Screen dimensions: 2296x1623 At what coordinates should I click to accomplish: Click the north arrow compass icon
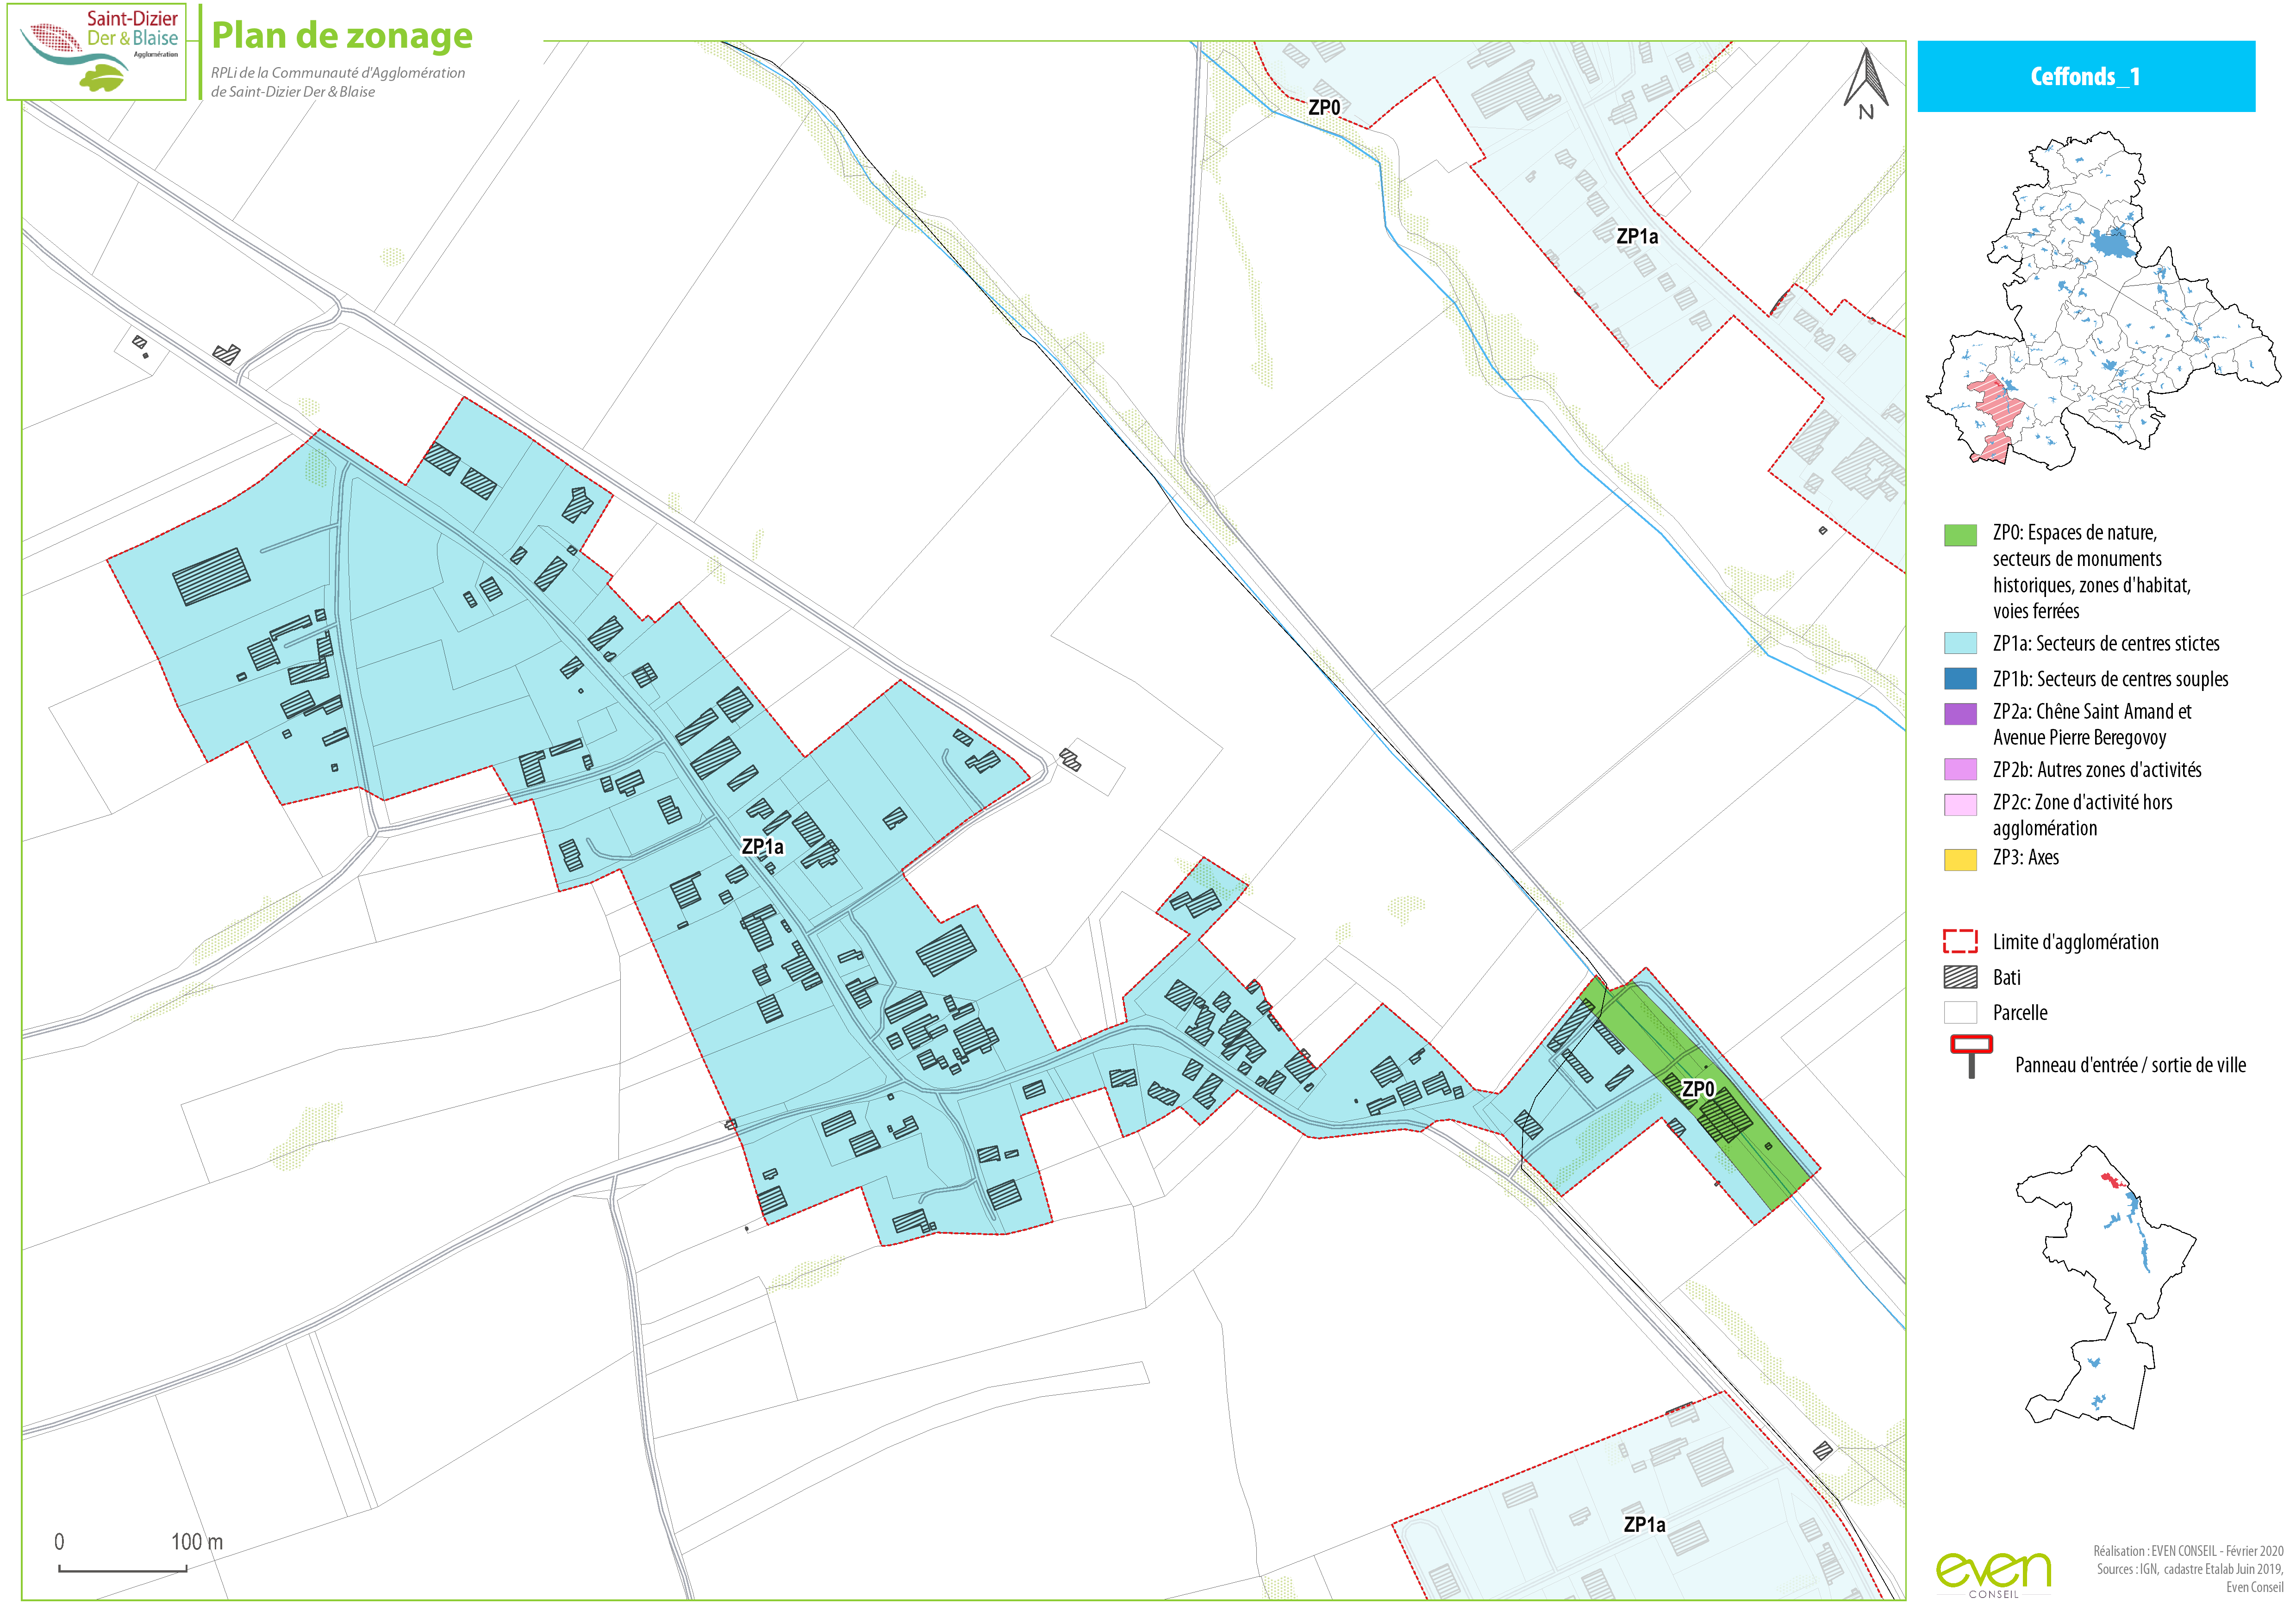1866,84
